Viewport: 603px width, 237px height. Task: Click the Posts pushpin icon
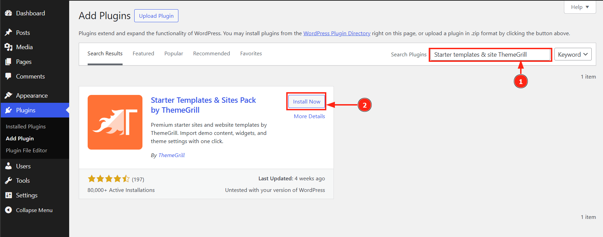9,32
